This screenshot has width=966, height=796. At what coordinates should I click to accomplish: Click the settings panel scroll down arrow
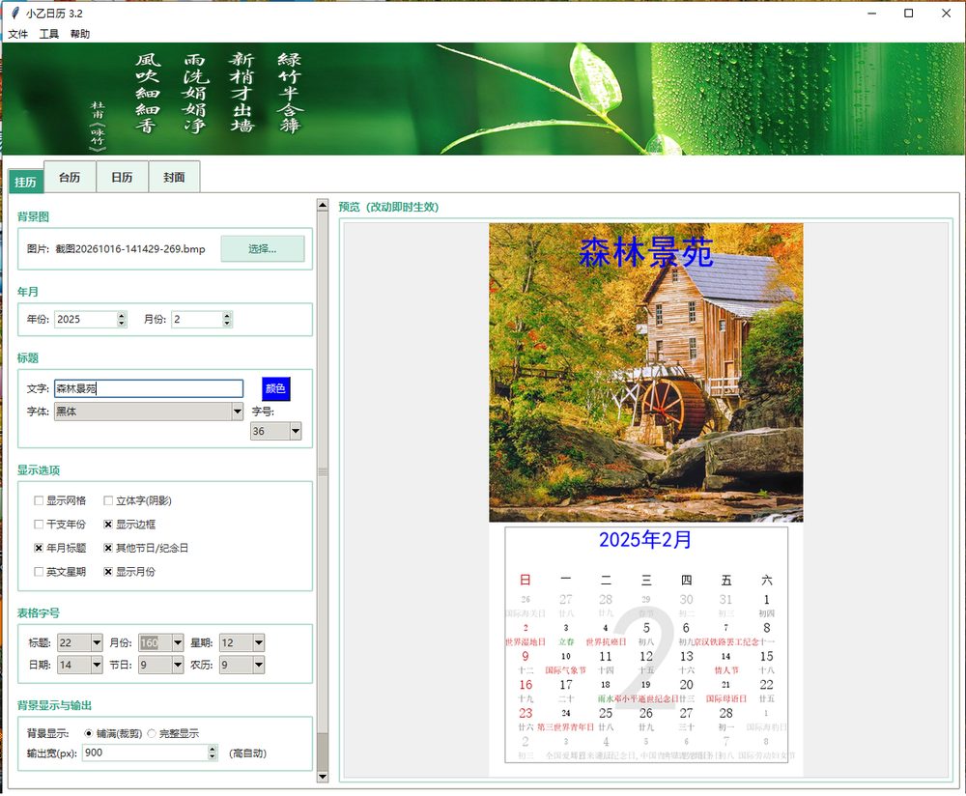pos(323,777)
